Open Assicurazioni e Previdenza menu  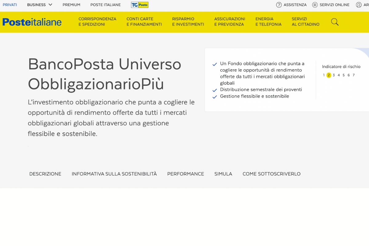point(230,22)
